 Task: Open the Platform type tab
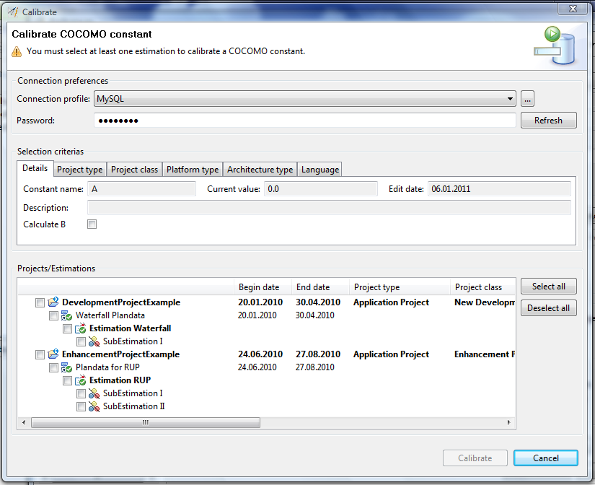(x=193, y=170)
